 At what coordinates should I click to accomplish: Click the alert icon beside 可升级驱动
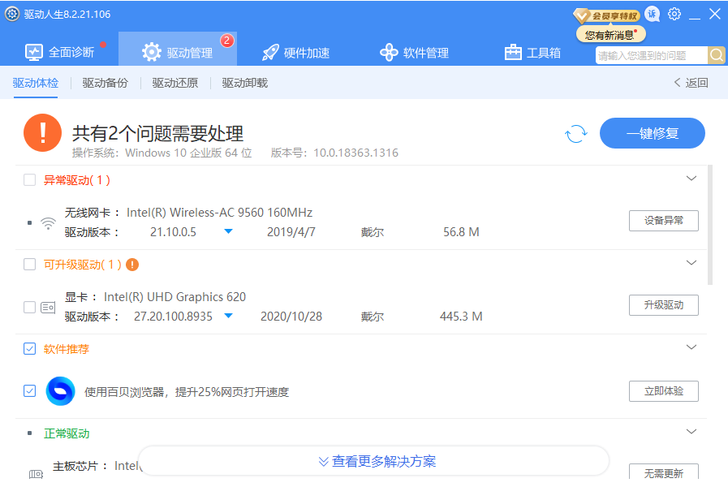132,265
